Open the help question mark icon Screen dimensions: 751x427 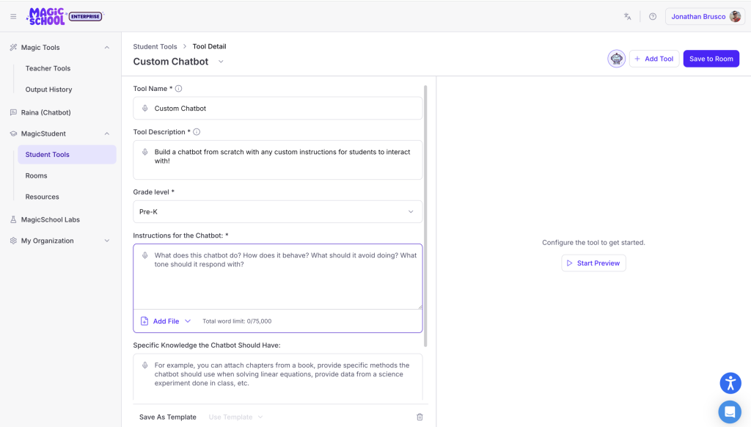652,16
